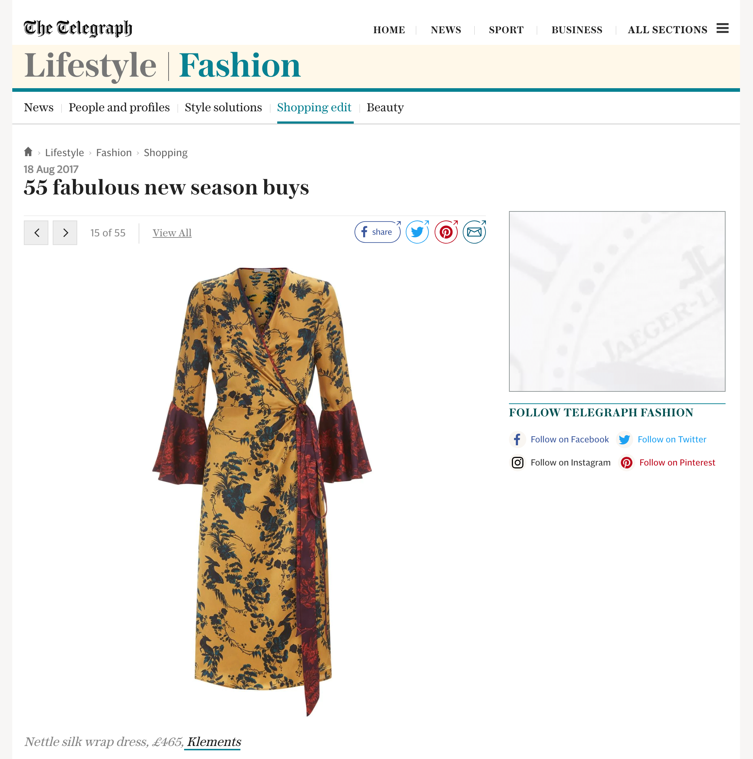
Task: Share article on Twitter icon
Action: (x=417, y=232)
